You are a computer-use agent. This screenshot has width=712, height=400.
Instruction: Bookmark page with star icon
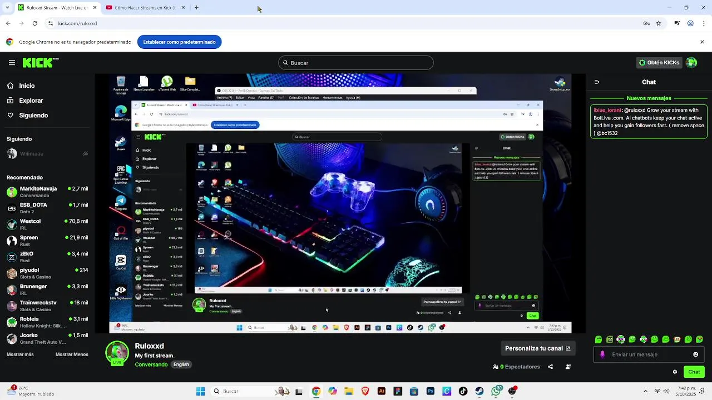tap(659, 23)
